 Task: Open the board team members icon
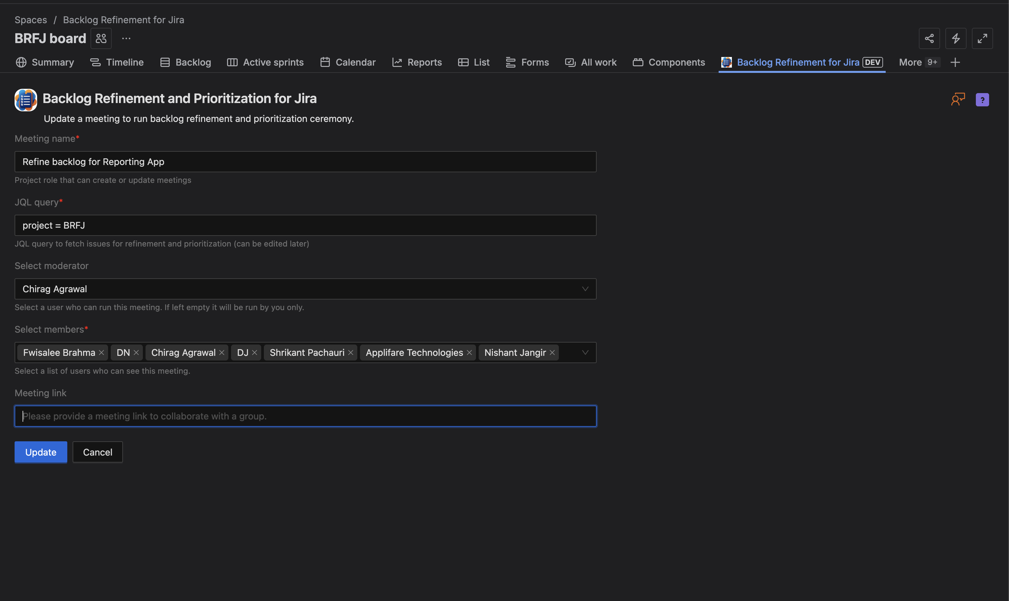(101, 38)
